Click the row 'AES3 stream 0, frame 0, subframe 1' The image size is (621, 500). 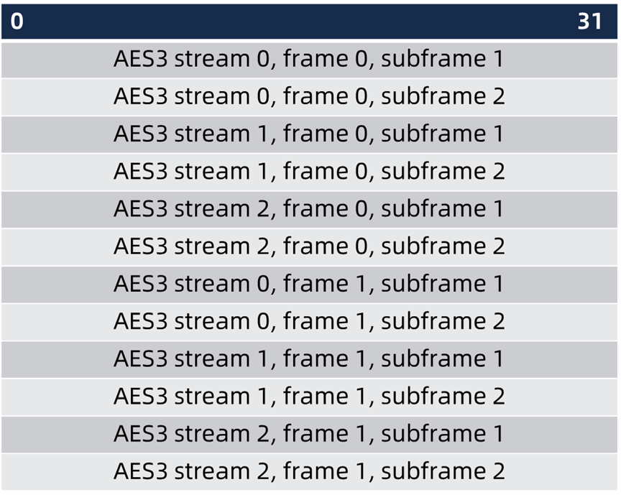(x=309, y=59)
